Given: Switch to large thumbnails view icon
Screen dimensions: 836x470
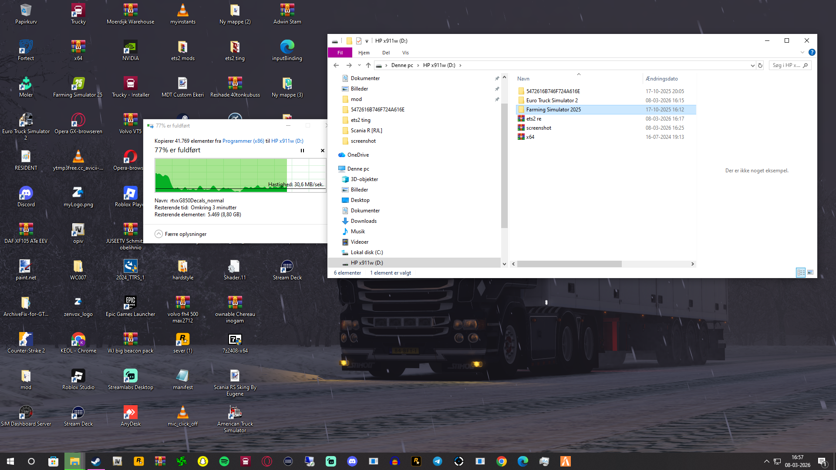Looking at the screenshot, I should pyautogui.click(x=810, y=272).
